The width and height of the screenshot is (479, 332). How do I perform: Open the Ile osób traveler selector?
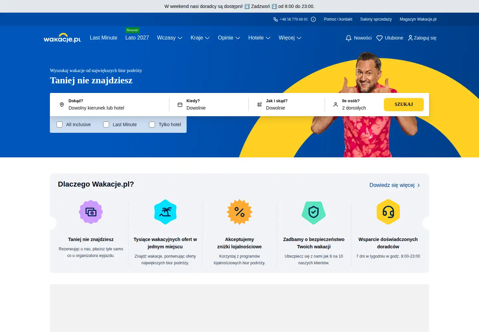tap(354, 105)
